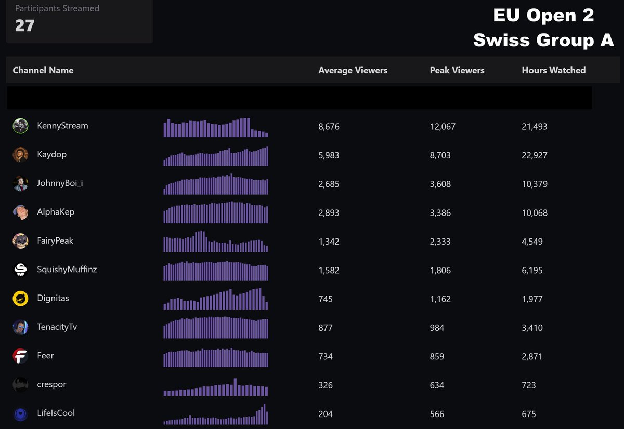The image size is (624, 429).
Task: Open the LifeIsCool channel name
Action: point(56,413)
